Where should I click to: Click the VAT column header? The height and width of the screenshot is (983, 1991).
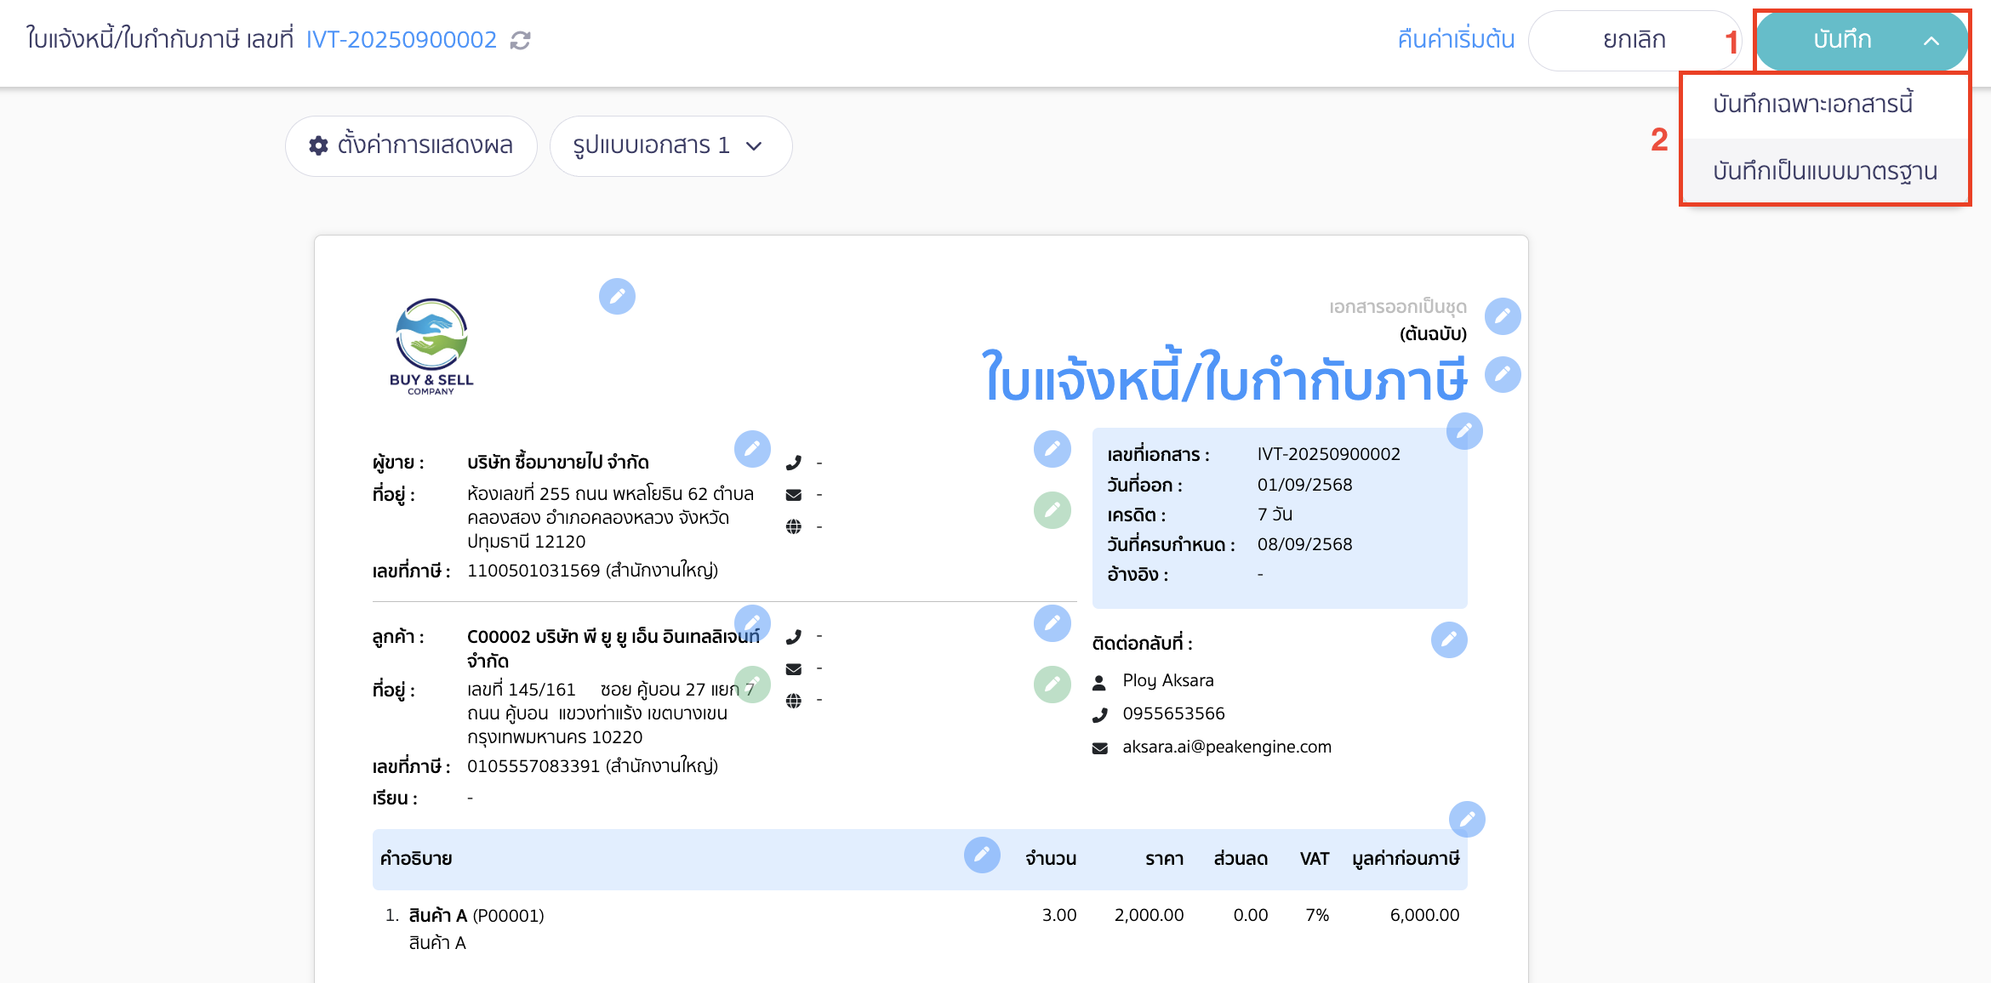click(1315, 859)
